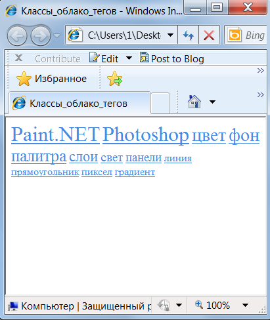Expand the favorites bar overflow chevron

point(261,71)
